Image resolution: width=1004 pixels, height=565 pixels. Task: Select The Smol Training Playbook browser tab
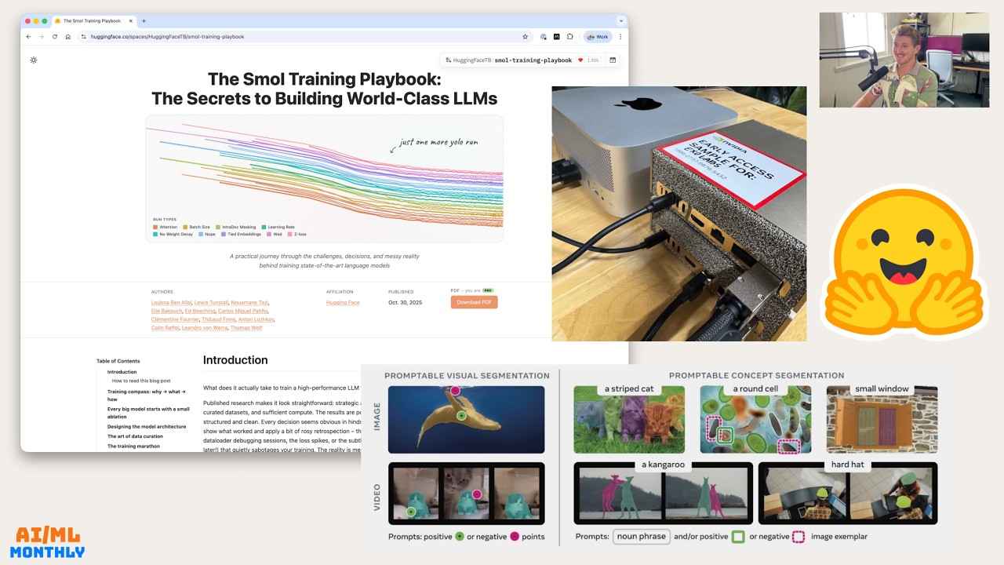pyautogui.click(x=94, y=20)
